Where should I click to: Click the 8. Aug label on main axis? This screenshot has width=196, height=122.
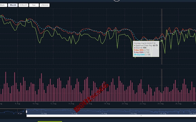[17, 104]
